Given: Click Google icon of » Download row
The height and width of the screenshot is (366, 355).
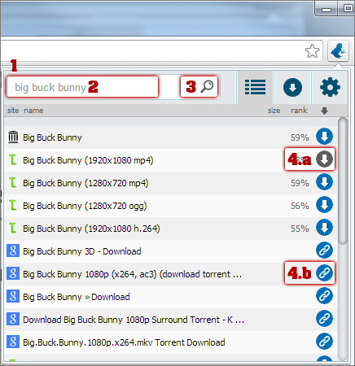Looking at the screenshot, I should [x=13, y=296].
